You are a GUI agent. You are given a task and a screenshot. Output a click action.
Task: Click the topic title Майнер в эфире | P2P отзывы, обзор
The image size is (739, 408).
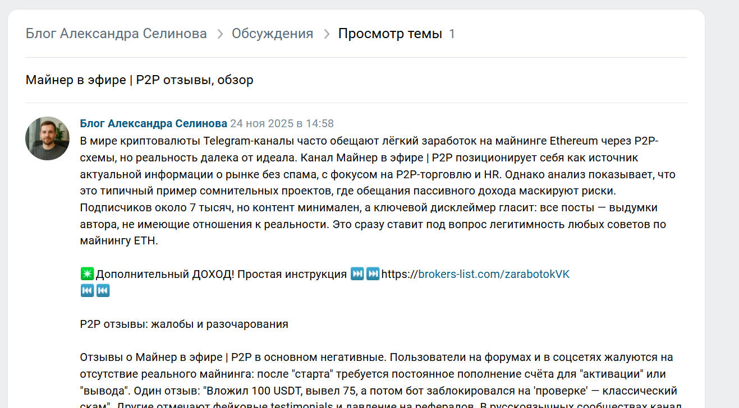point(139,80)
